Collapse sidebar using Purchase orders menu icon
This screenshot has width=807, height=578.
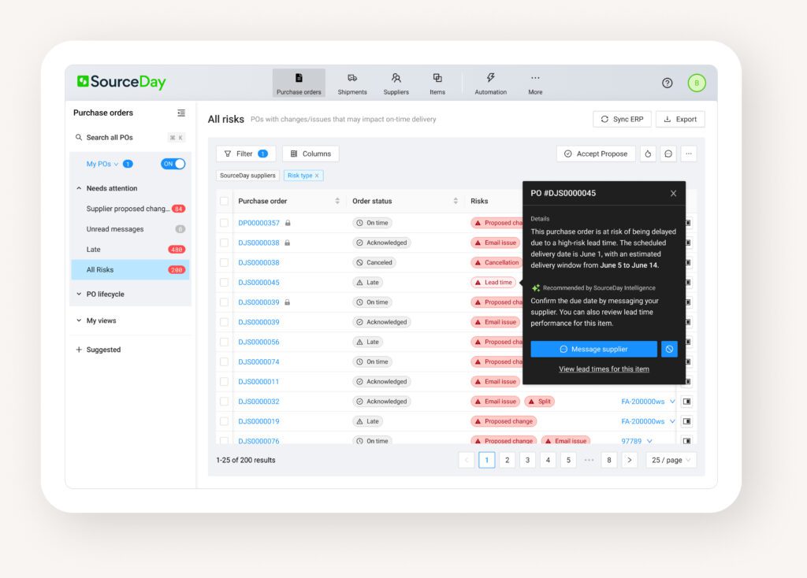[181, 113]
